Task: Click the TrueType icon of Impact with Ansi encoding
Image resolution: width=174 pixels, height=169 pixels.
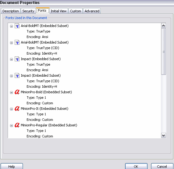Action: click(x=17, y=59)
